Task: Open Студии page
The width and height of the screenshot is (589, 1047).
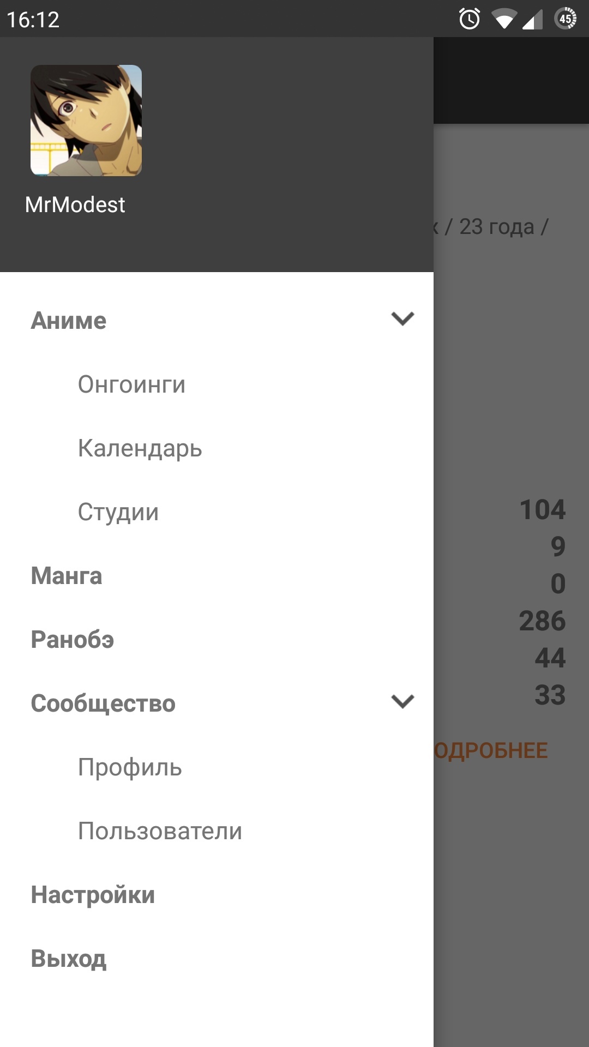Action: (x=118, y=512)
